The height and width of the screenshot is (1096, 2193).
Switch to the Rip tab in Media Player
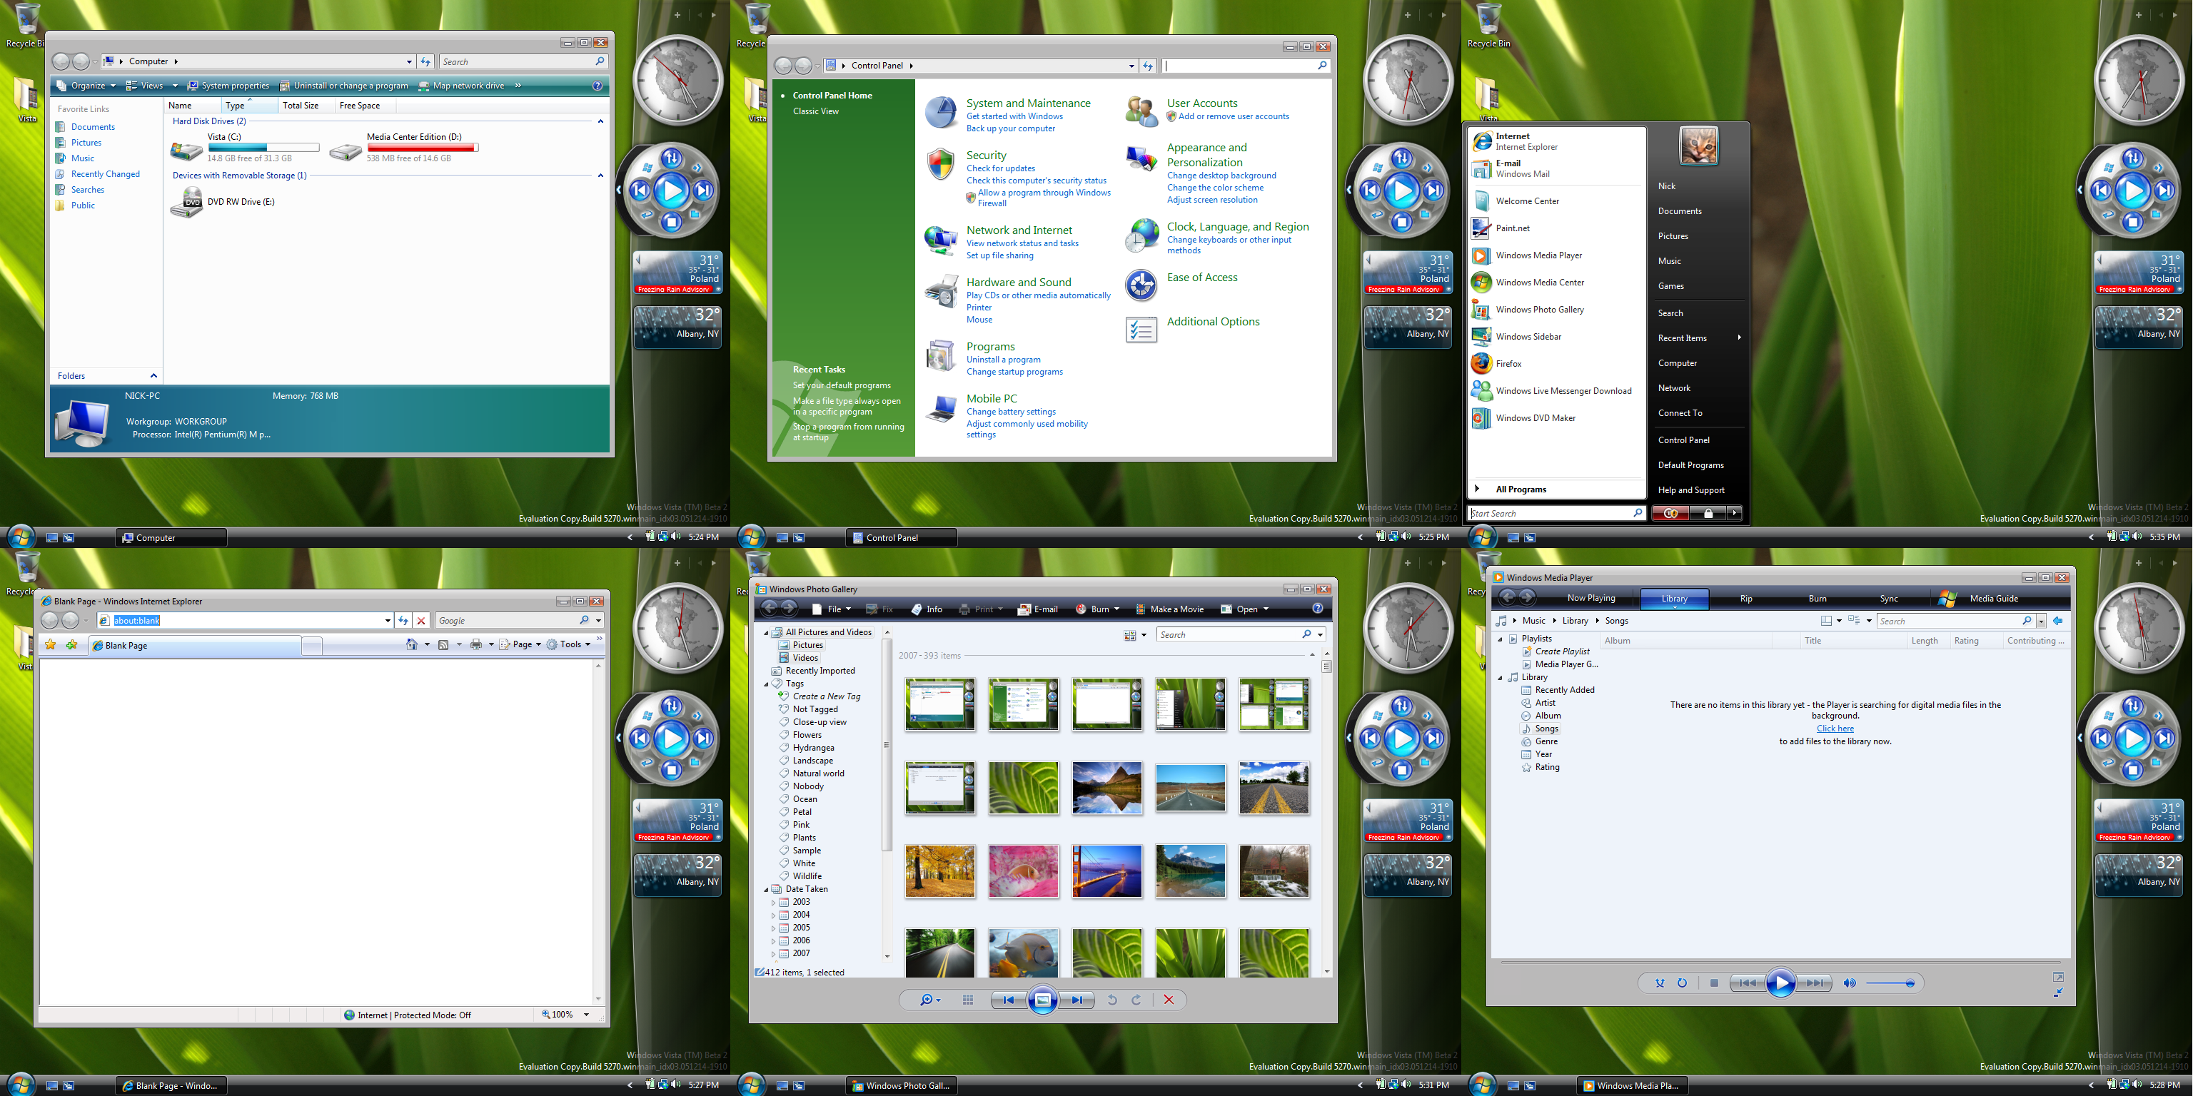tap(1745, 598)
